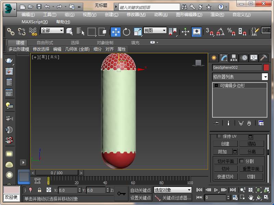Click the GeoSphere002 object color swatch
The image size is (274, 205).
[266, 67]
